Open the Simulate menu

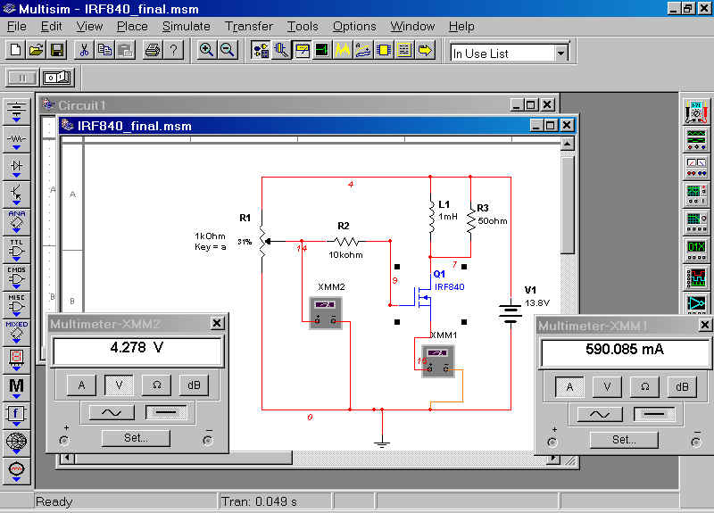coord(187,27)
